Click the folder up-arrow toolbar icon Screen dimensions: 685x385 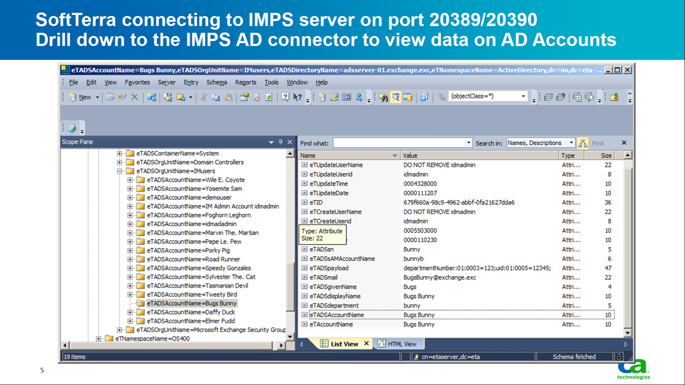tap(614, 97)
